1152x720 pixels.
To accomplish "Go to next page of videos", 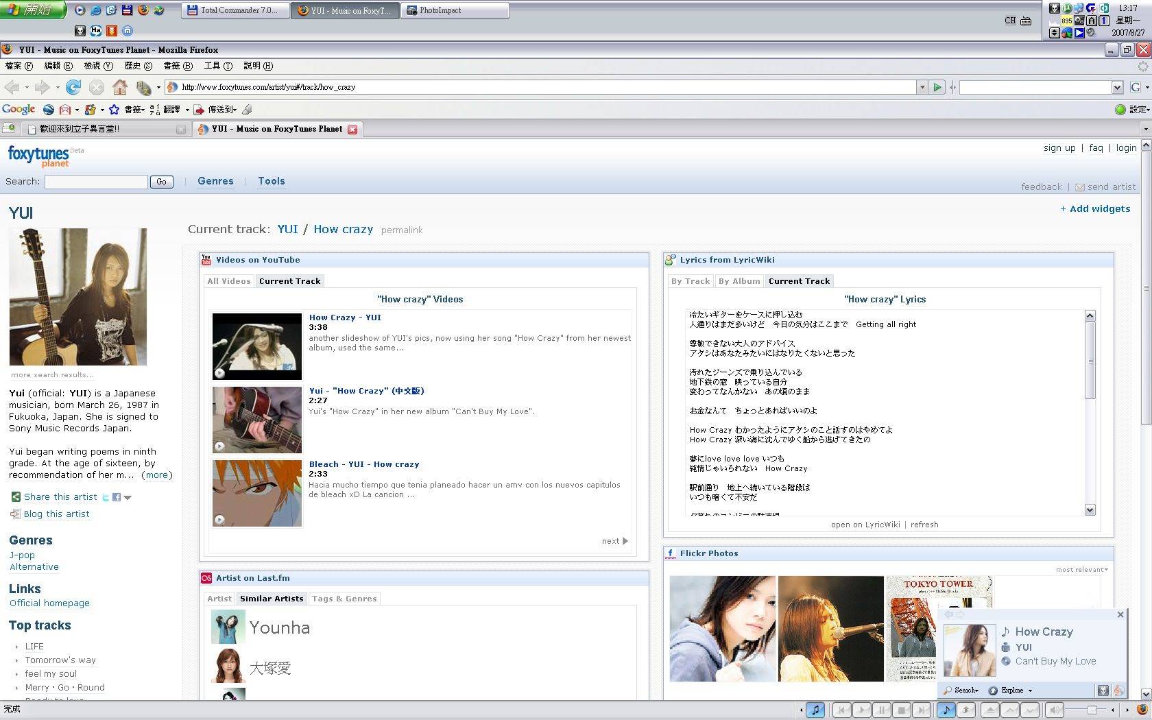I will [614, 541].
